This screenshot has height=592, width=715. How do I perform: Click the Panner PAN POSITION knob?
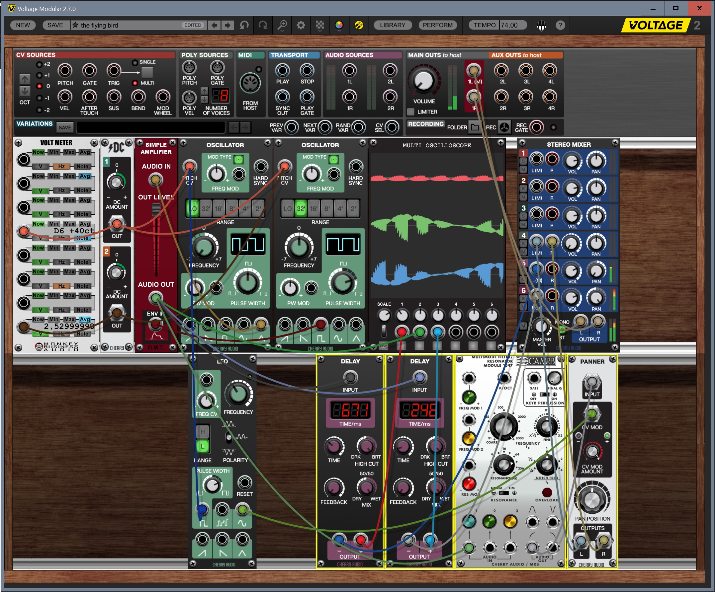[592, 500]
